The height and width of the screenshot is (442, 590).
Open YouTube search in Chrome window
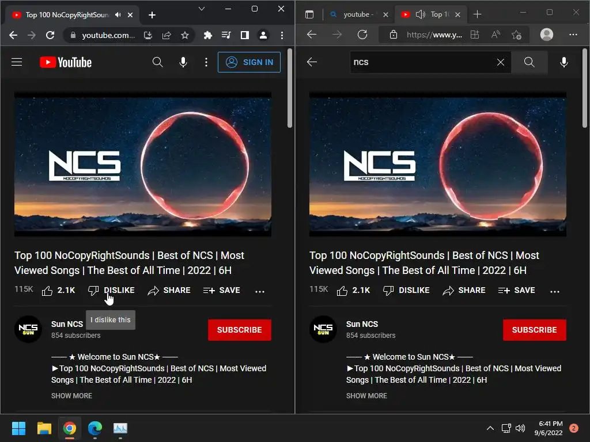(x=158, y=62)
